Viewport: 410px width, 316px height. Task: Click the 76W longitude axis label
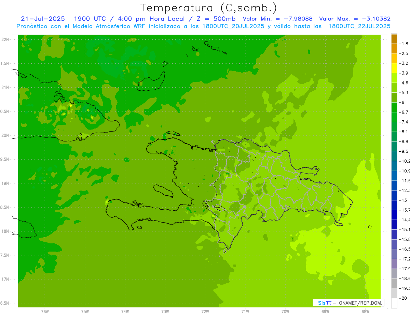pos(45,312)
